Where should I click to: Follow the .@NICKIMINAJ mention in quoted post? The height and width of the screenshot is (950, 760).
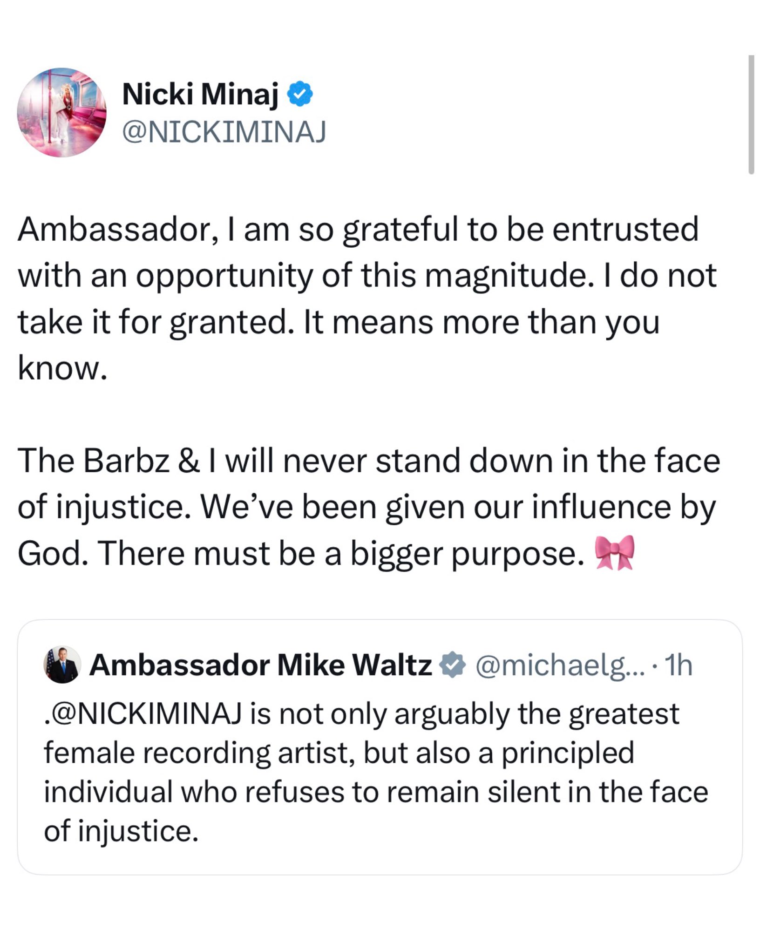[x=144, y=714]
